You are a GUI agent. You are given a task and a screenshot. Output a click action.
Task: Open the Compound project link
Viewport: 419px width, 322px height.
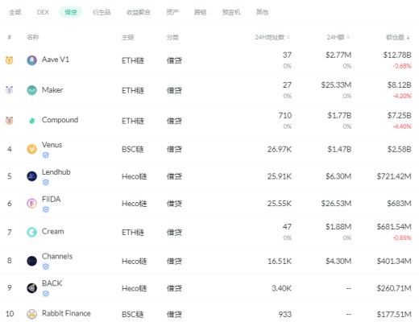click(x=60, y=120)
